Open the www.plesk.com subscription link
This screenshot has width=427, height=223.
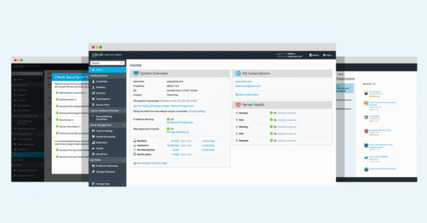(x=244, y=81)
